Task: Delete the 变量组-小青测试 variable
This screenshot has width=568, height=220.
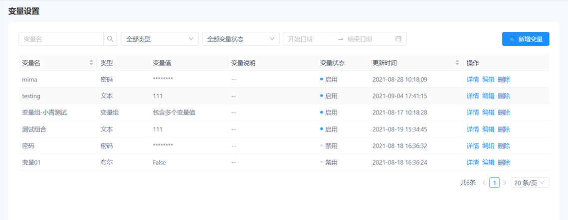Action: click(x=504, y=113)
